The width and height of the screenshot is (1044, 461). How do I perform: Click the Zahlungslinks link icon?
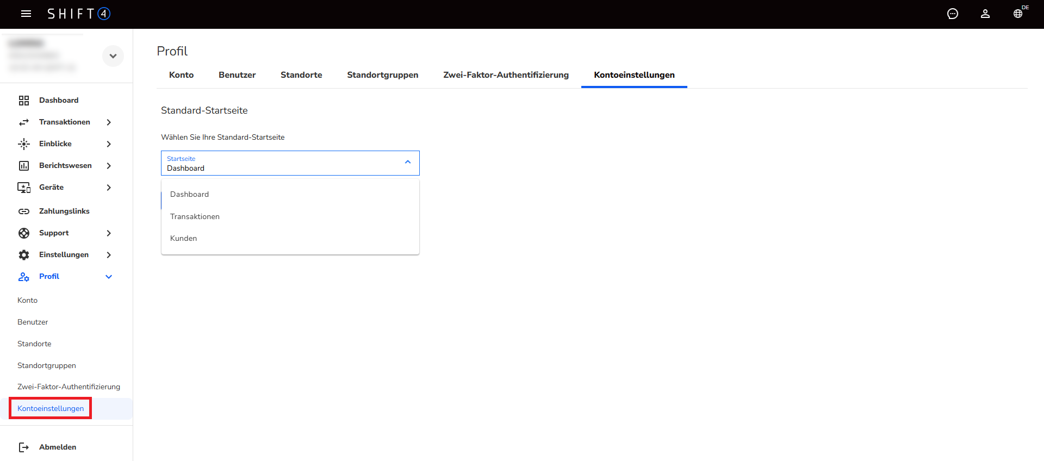tap(24, 211)
